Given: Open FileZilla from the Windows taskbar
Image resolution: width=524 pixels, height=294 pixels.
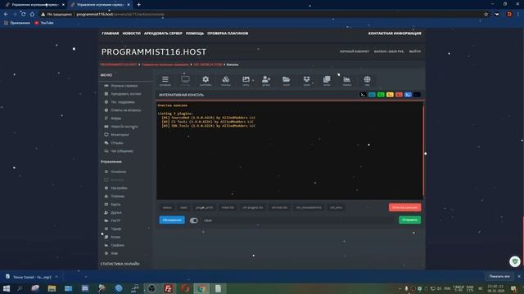Looking at the screenshot, I should pos(169,288).
